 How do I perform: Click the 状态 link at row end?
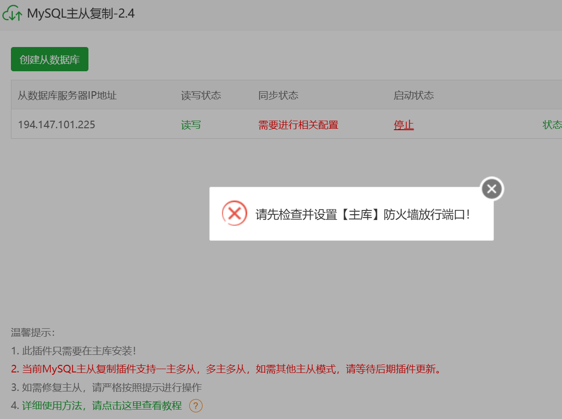coord(552,125)
